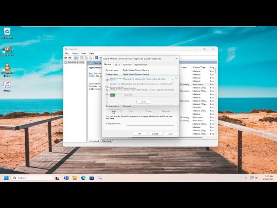This screenshot has height=208, width=277.
Task: Open Microsoft Teams from the taskbar
Action: pos(66,178)
